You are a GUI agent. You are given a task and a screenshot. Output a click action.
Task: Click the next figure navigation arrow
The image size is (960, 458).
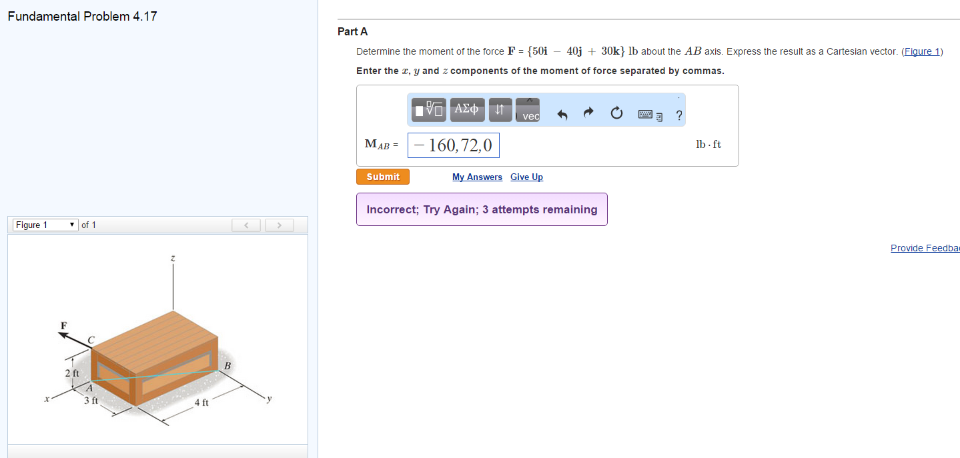[x=279, y=225]
